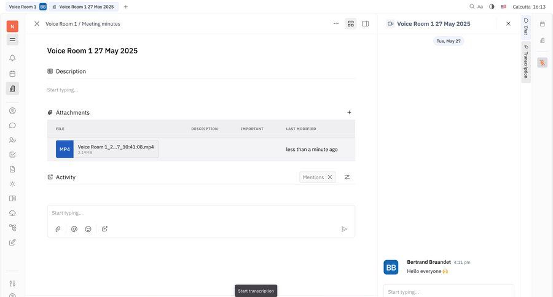Open the calendar icon in left sidebar
Viewport: 553px width, 297px height.
point(12,74)
